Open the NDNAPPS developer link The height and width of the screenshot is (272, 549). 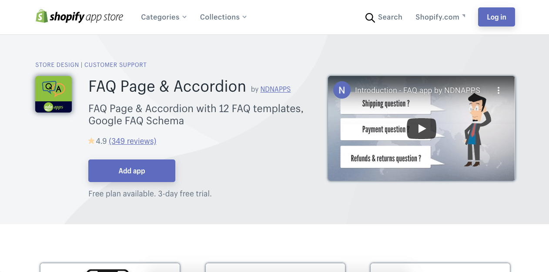[275, 89]
